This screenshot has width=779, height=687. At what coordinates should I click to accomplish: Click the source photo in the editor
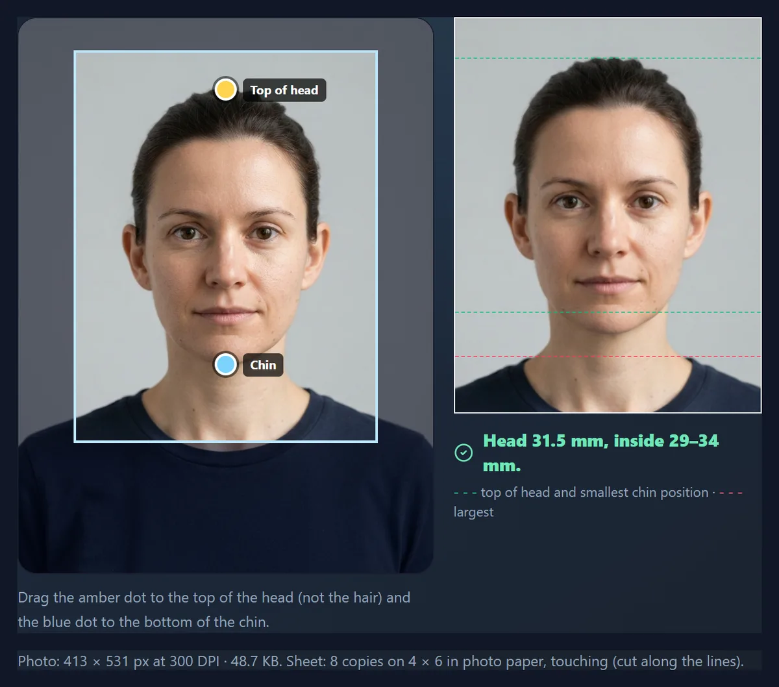click(225, 295)
